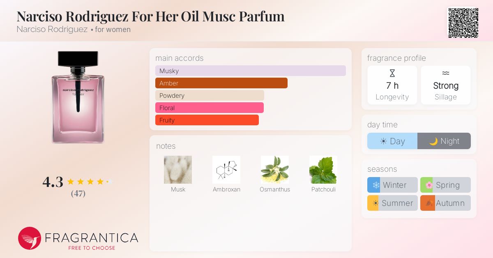Open the Osmanthus note image
Viewport: 493px width, 258px height.
[275, 170]
